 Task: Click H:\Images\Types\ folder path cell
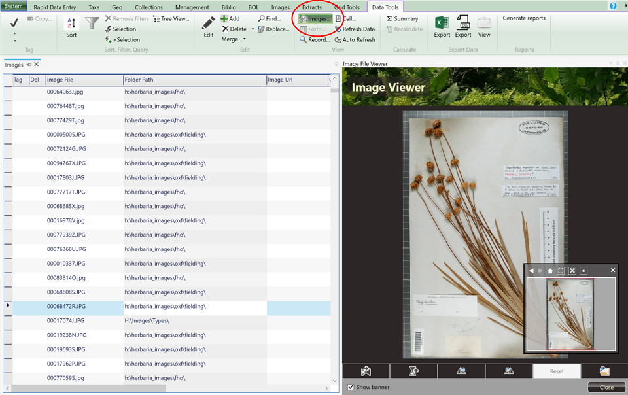(x=195, y=320)
